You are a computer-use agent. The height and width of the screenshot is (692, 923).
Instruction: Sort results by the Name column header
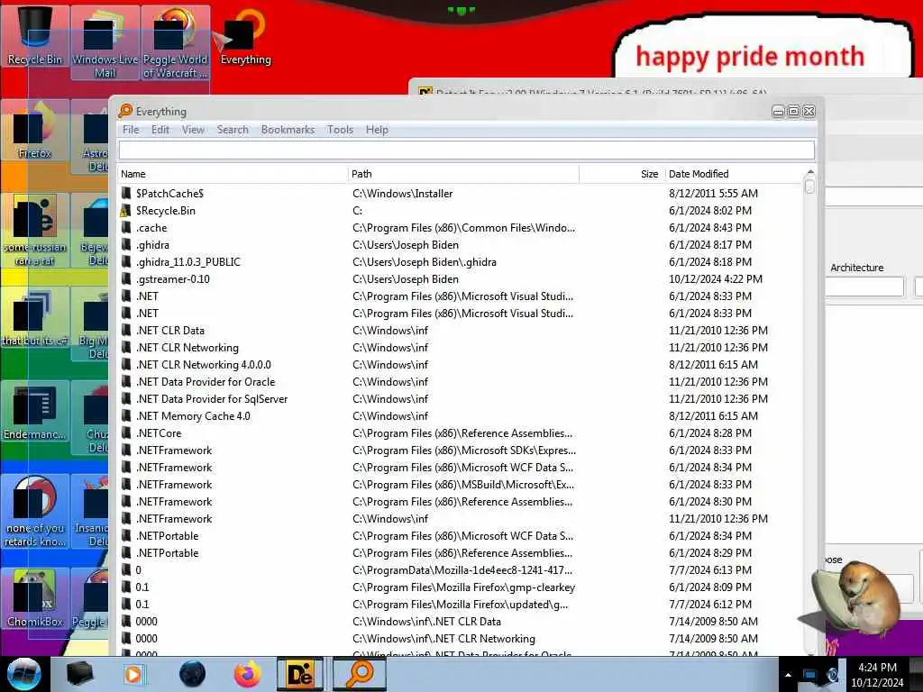click(233, 174)
